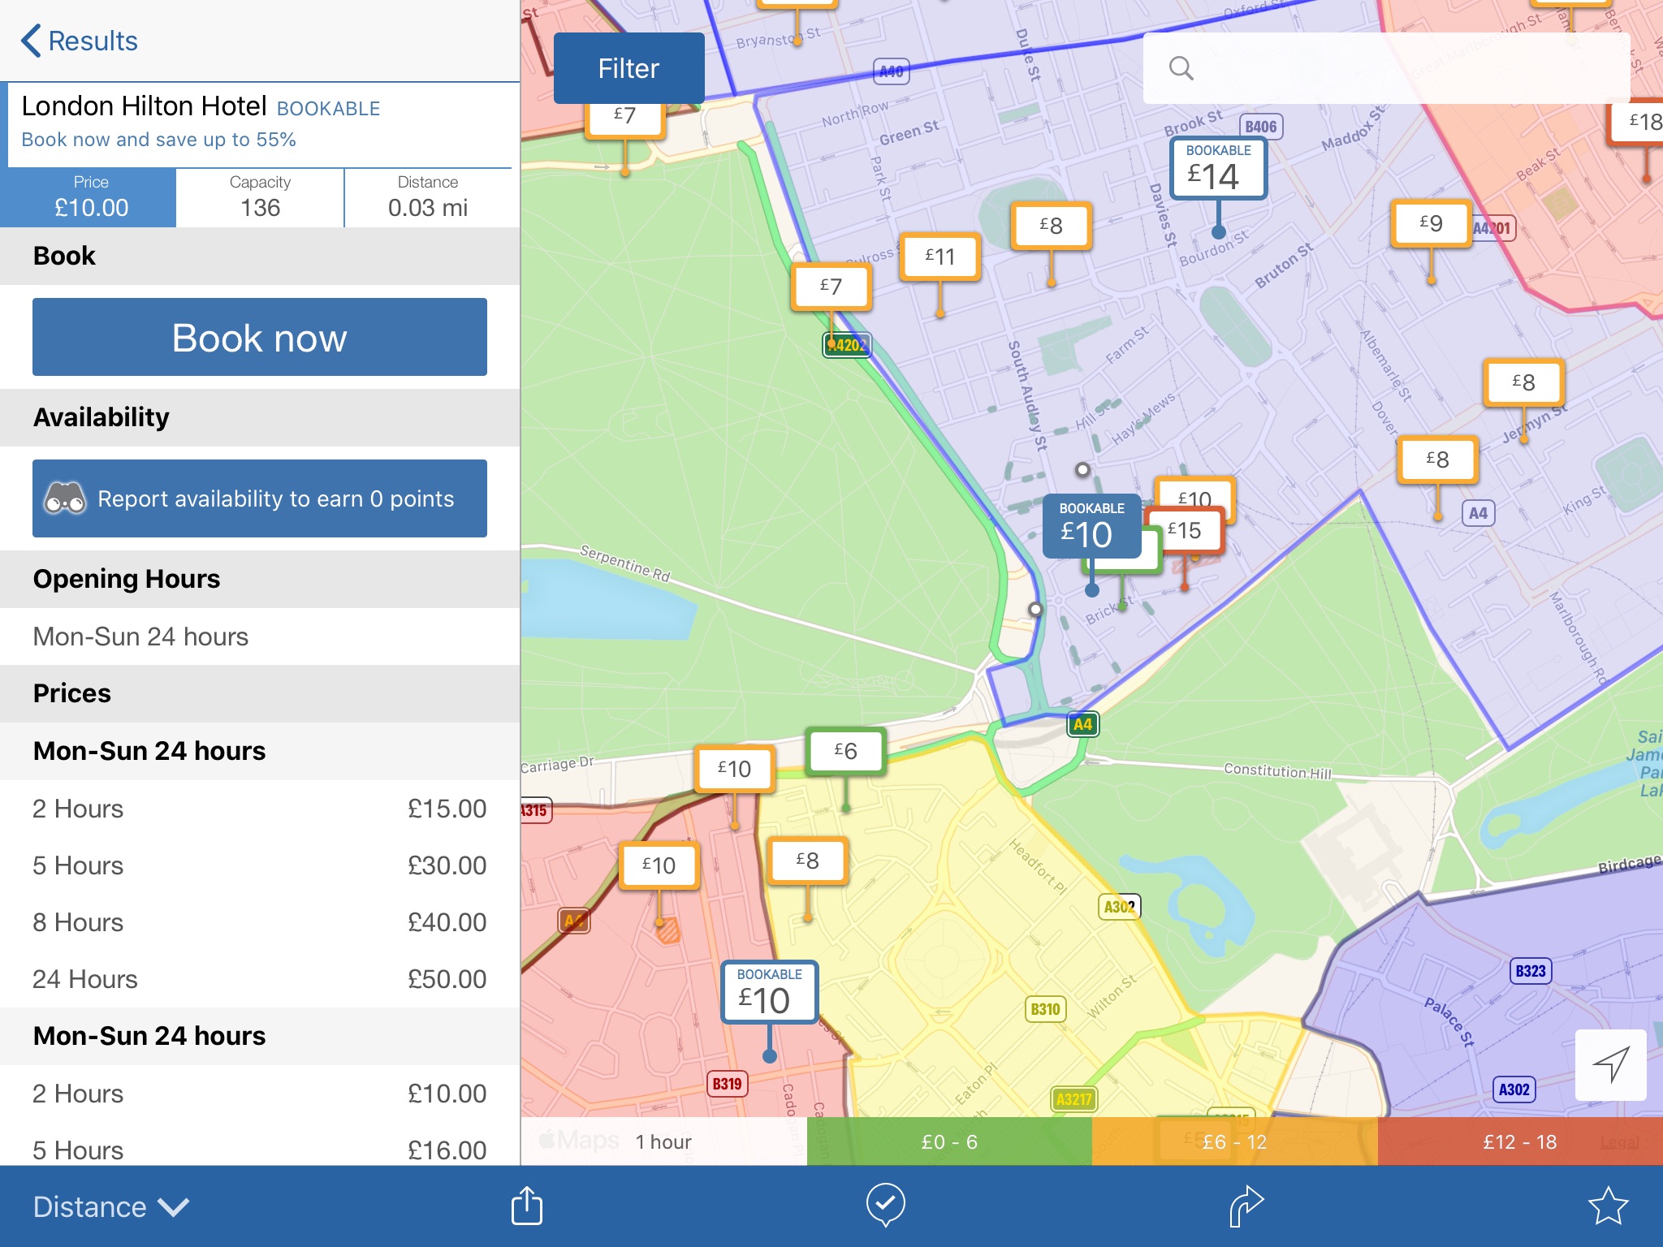Tap the directions arrow icon
The height and width of the screenshot is (1247, 1663).
pos(1246,1206)
